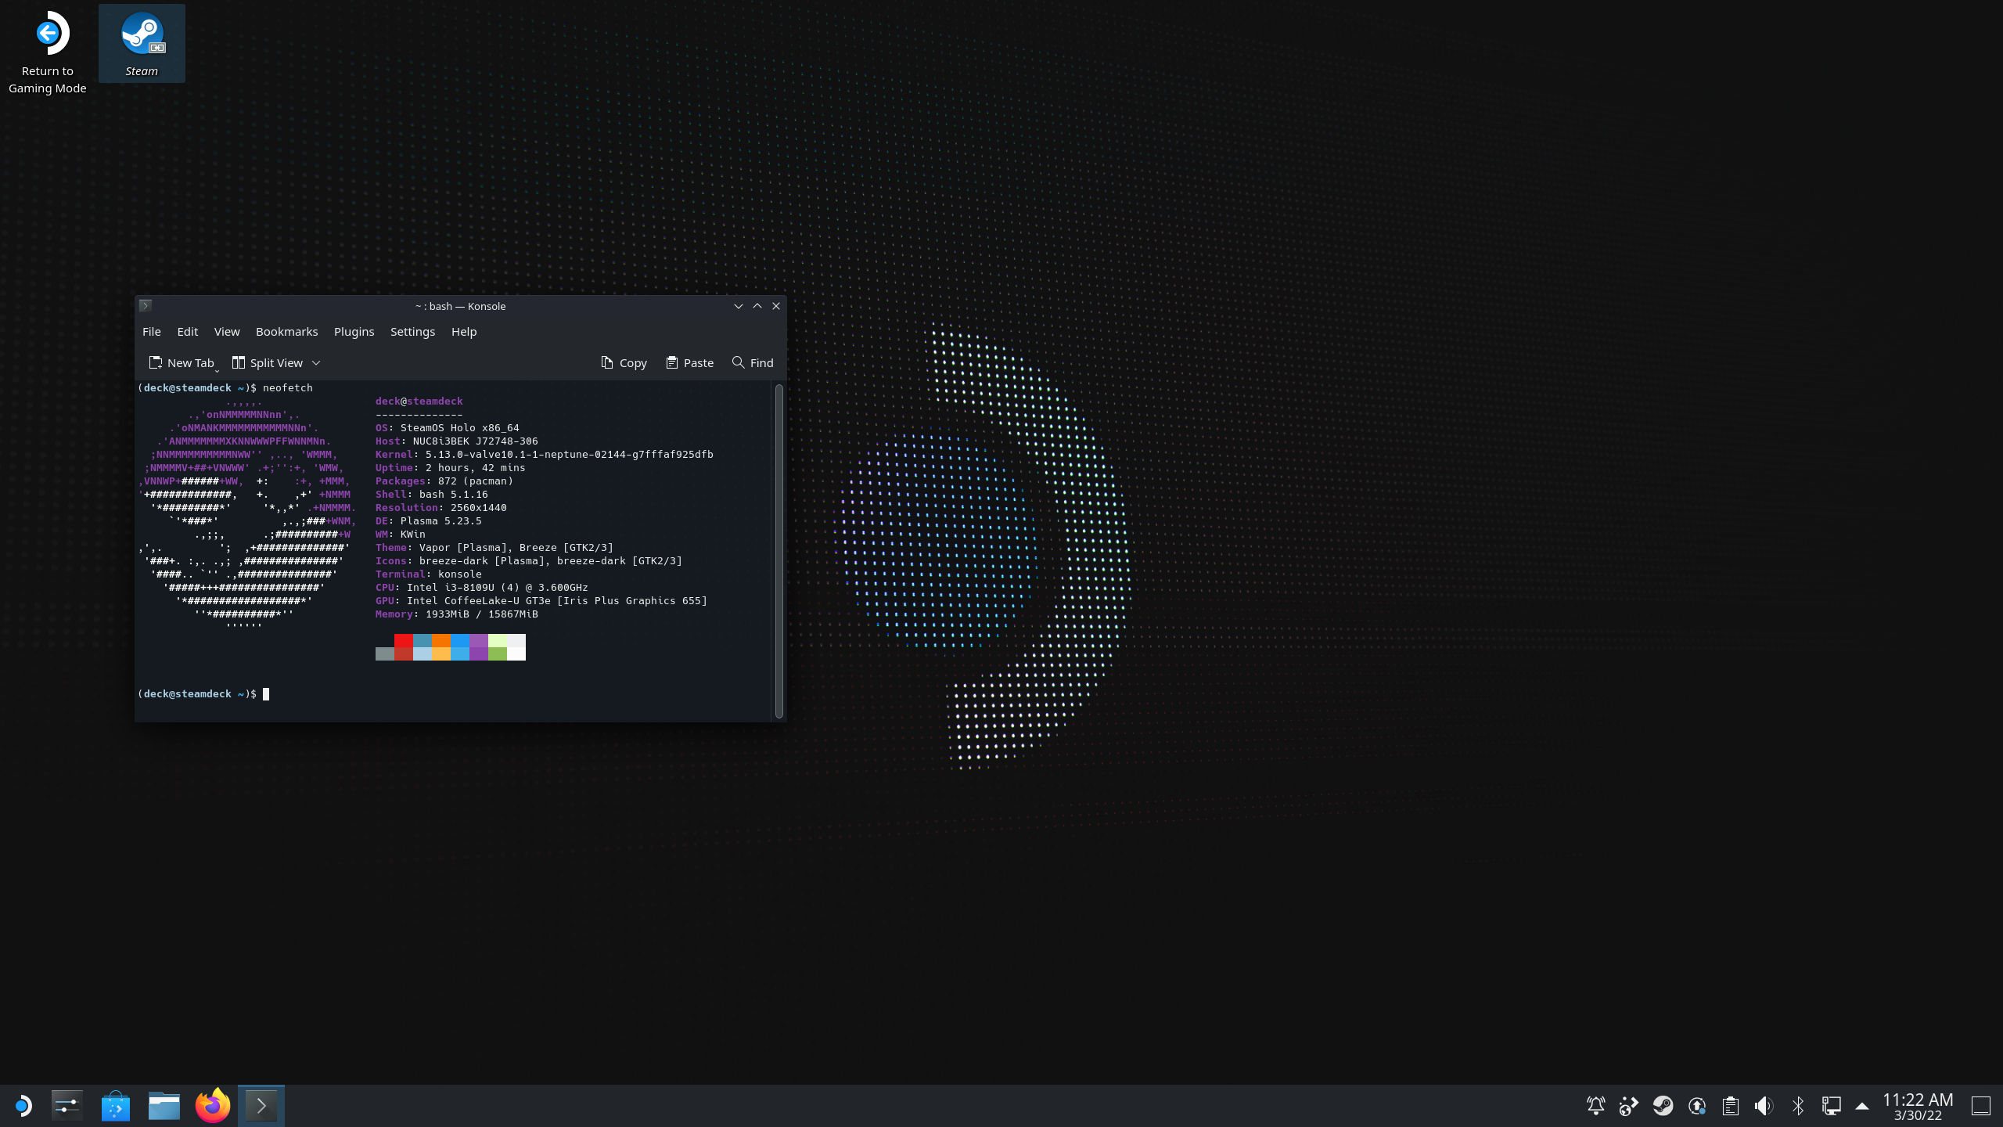Select the Konsole task in the taskbar
The width and height of the screenshot is (2003, 1127).
click(261, 1106)
